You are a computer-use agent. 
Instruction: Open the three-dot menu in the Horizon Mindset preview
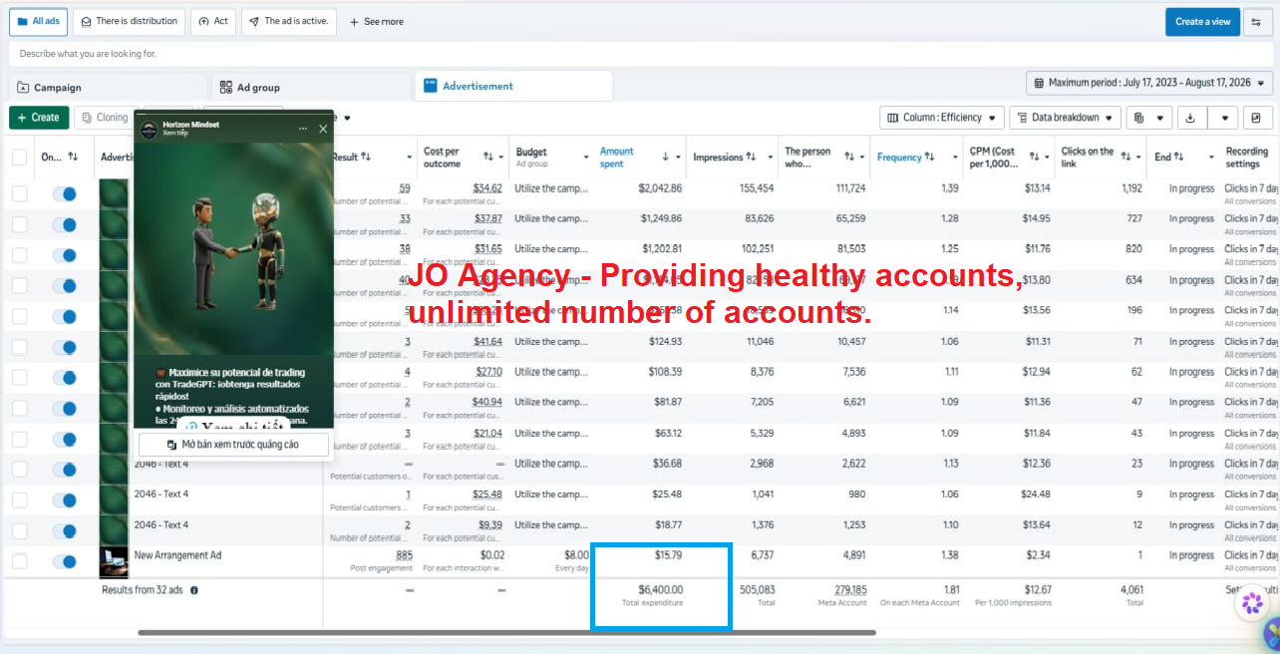pyautogui.click(x=303, y=129)
